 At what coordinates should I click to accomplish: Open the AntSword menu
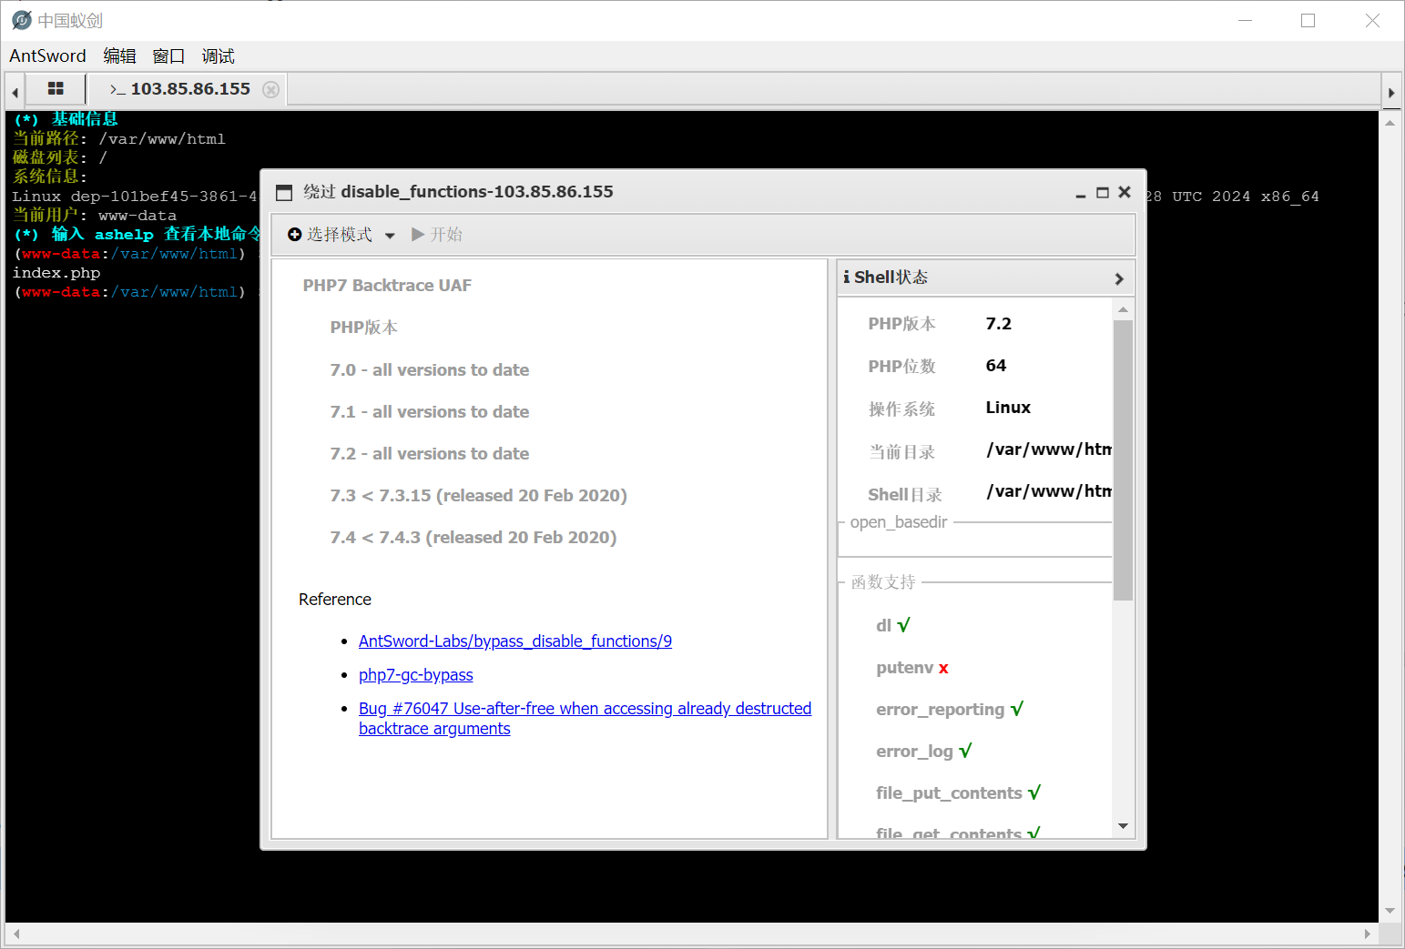(47, 56)
